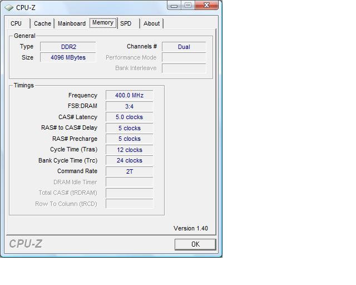
Task: Click the empty Bank Interleave field
Action: point(184,68)
